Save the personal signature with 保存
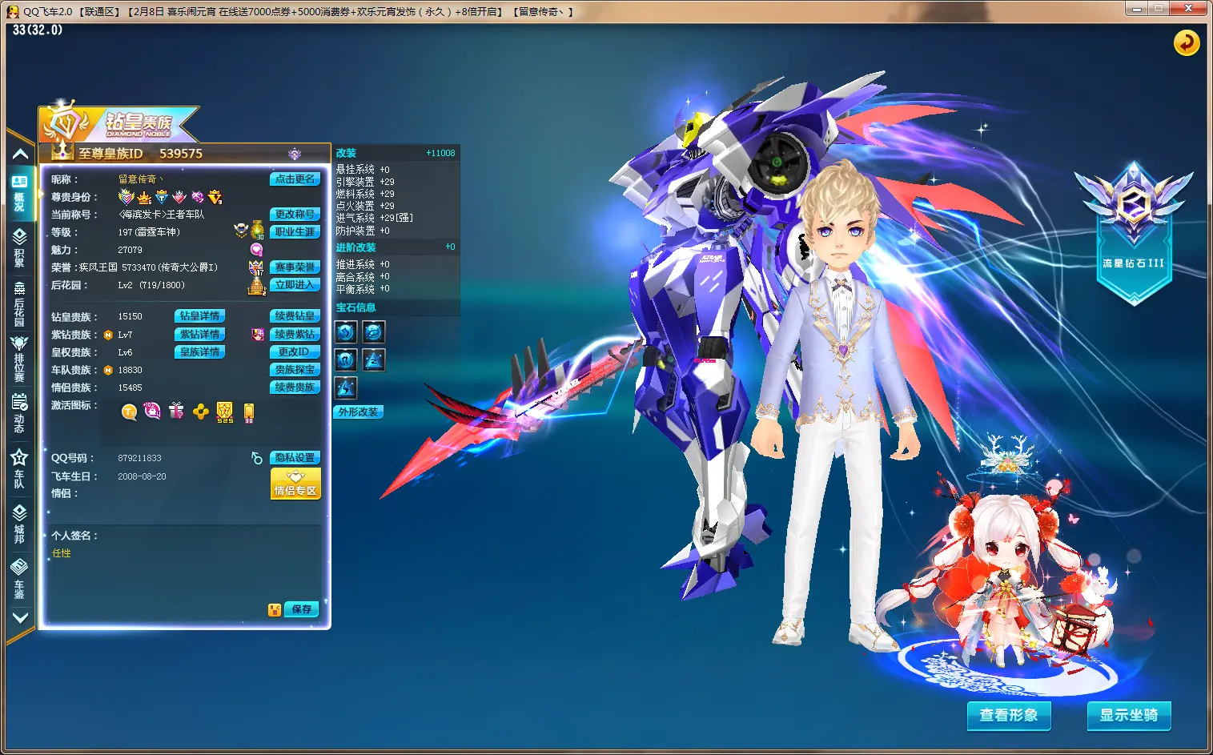The height and width of the screenshot is (755, 1213). [302, 609]
